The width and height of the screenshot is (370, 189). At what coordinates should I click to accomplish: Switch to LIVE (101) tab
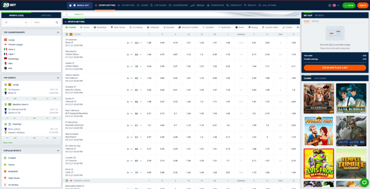(x=46, y=16)
